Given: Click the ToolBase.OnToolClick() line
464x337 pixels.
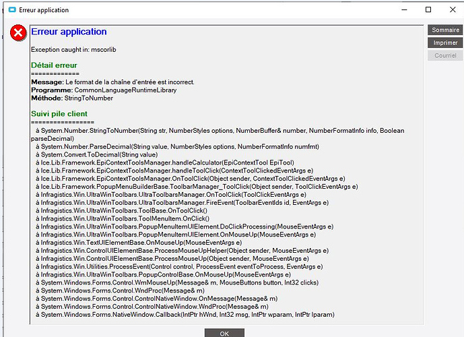Looking at the screenshot, I should click(121, 210).
